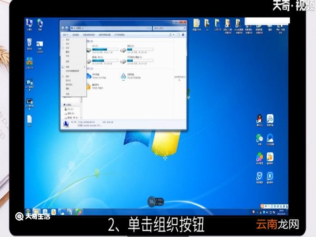Click Open Control Panel in the toolbar
The width and height of the screenshot is (316, 237).
coord(119,35)
